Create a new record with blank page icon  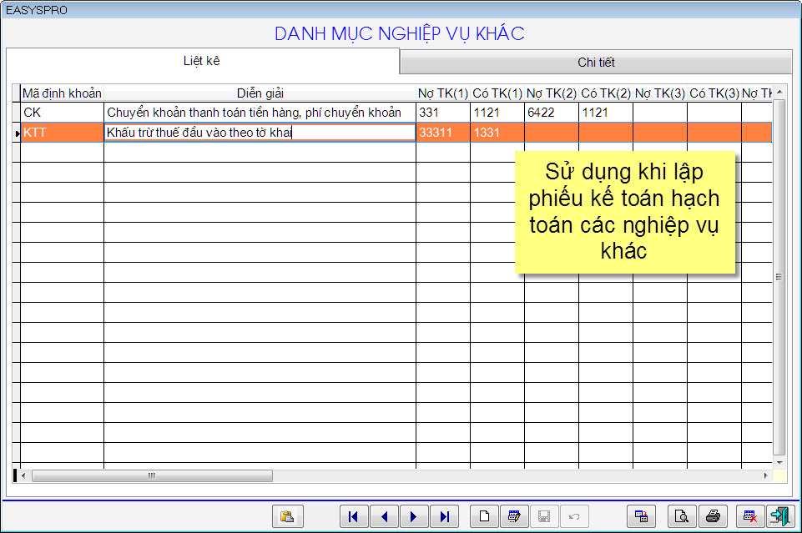pos(485,517)
